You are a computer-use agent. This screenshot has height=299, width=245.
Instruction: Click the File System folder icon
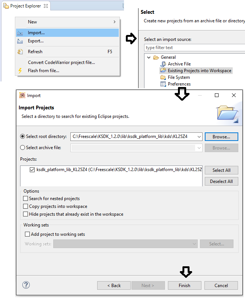tap(163, 77)
